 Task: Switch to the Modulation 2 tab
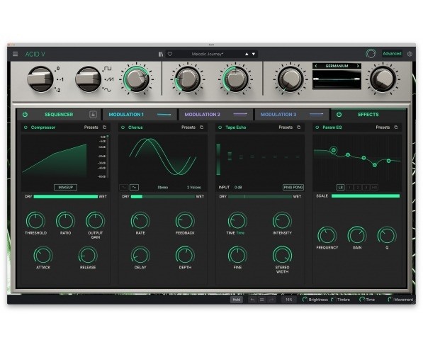tap(216, 114)
